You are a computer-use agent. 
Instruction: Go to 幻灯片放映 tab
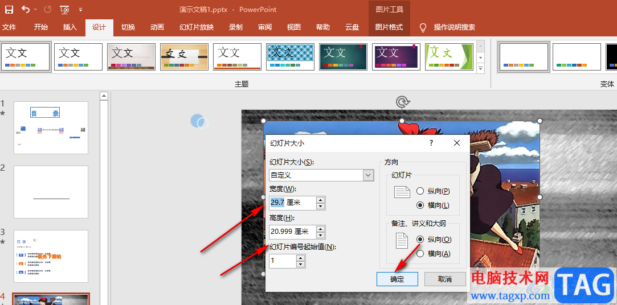coord(197,27)
